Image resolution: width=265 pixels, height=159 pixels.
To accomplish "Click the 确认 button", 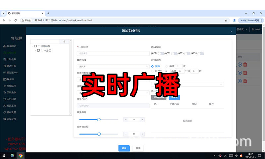I will click(x=124, y=148).
